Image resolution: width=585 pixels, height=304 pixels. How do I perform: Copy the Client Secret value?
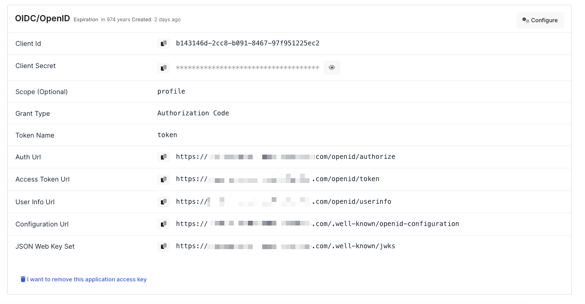pos(163,67)
